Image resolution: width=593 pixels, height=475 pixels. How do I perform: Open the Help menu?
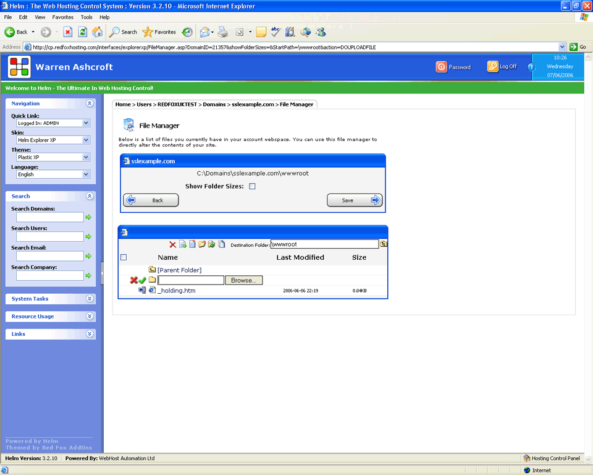coord(104,17)
